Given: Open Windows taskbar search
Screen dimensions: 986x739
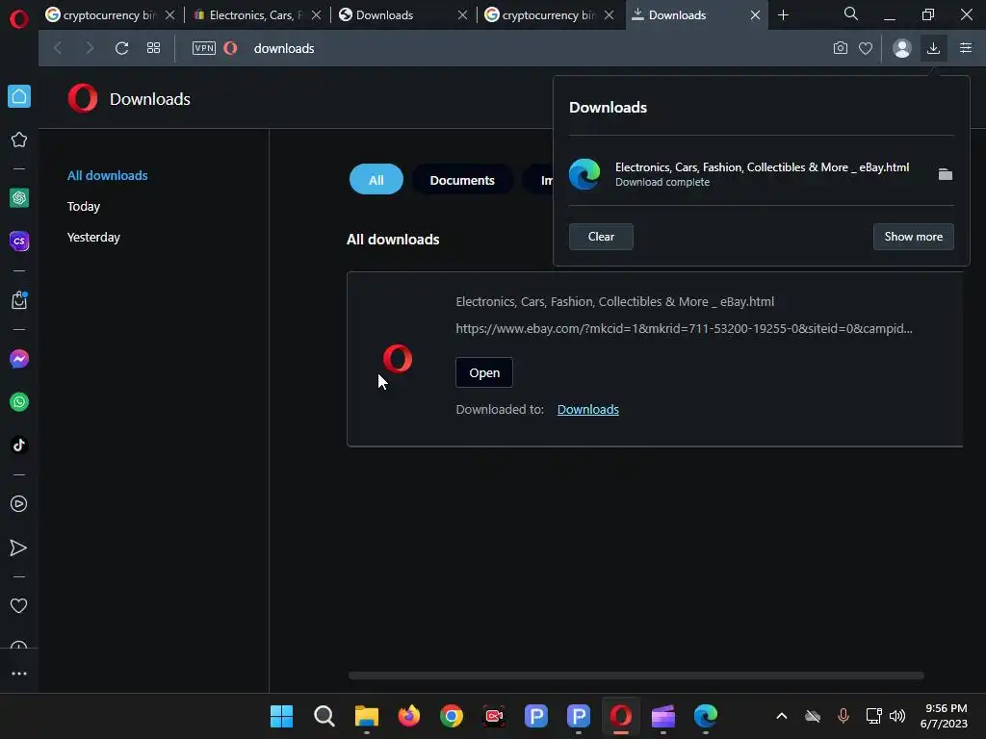Looking at the screenshot, I should point(324,716).
